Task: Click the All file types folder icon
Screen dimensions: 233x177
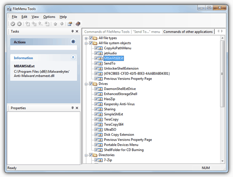Action: [95, 38]
